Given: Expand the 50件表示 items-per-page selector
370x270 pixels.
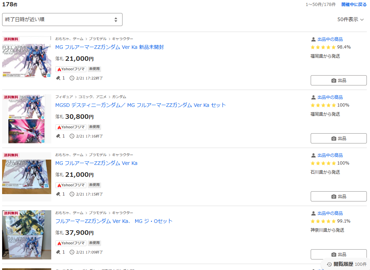Looking at the screenshot, I should click(x=350, y=20).
